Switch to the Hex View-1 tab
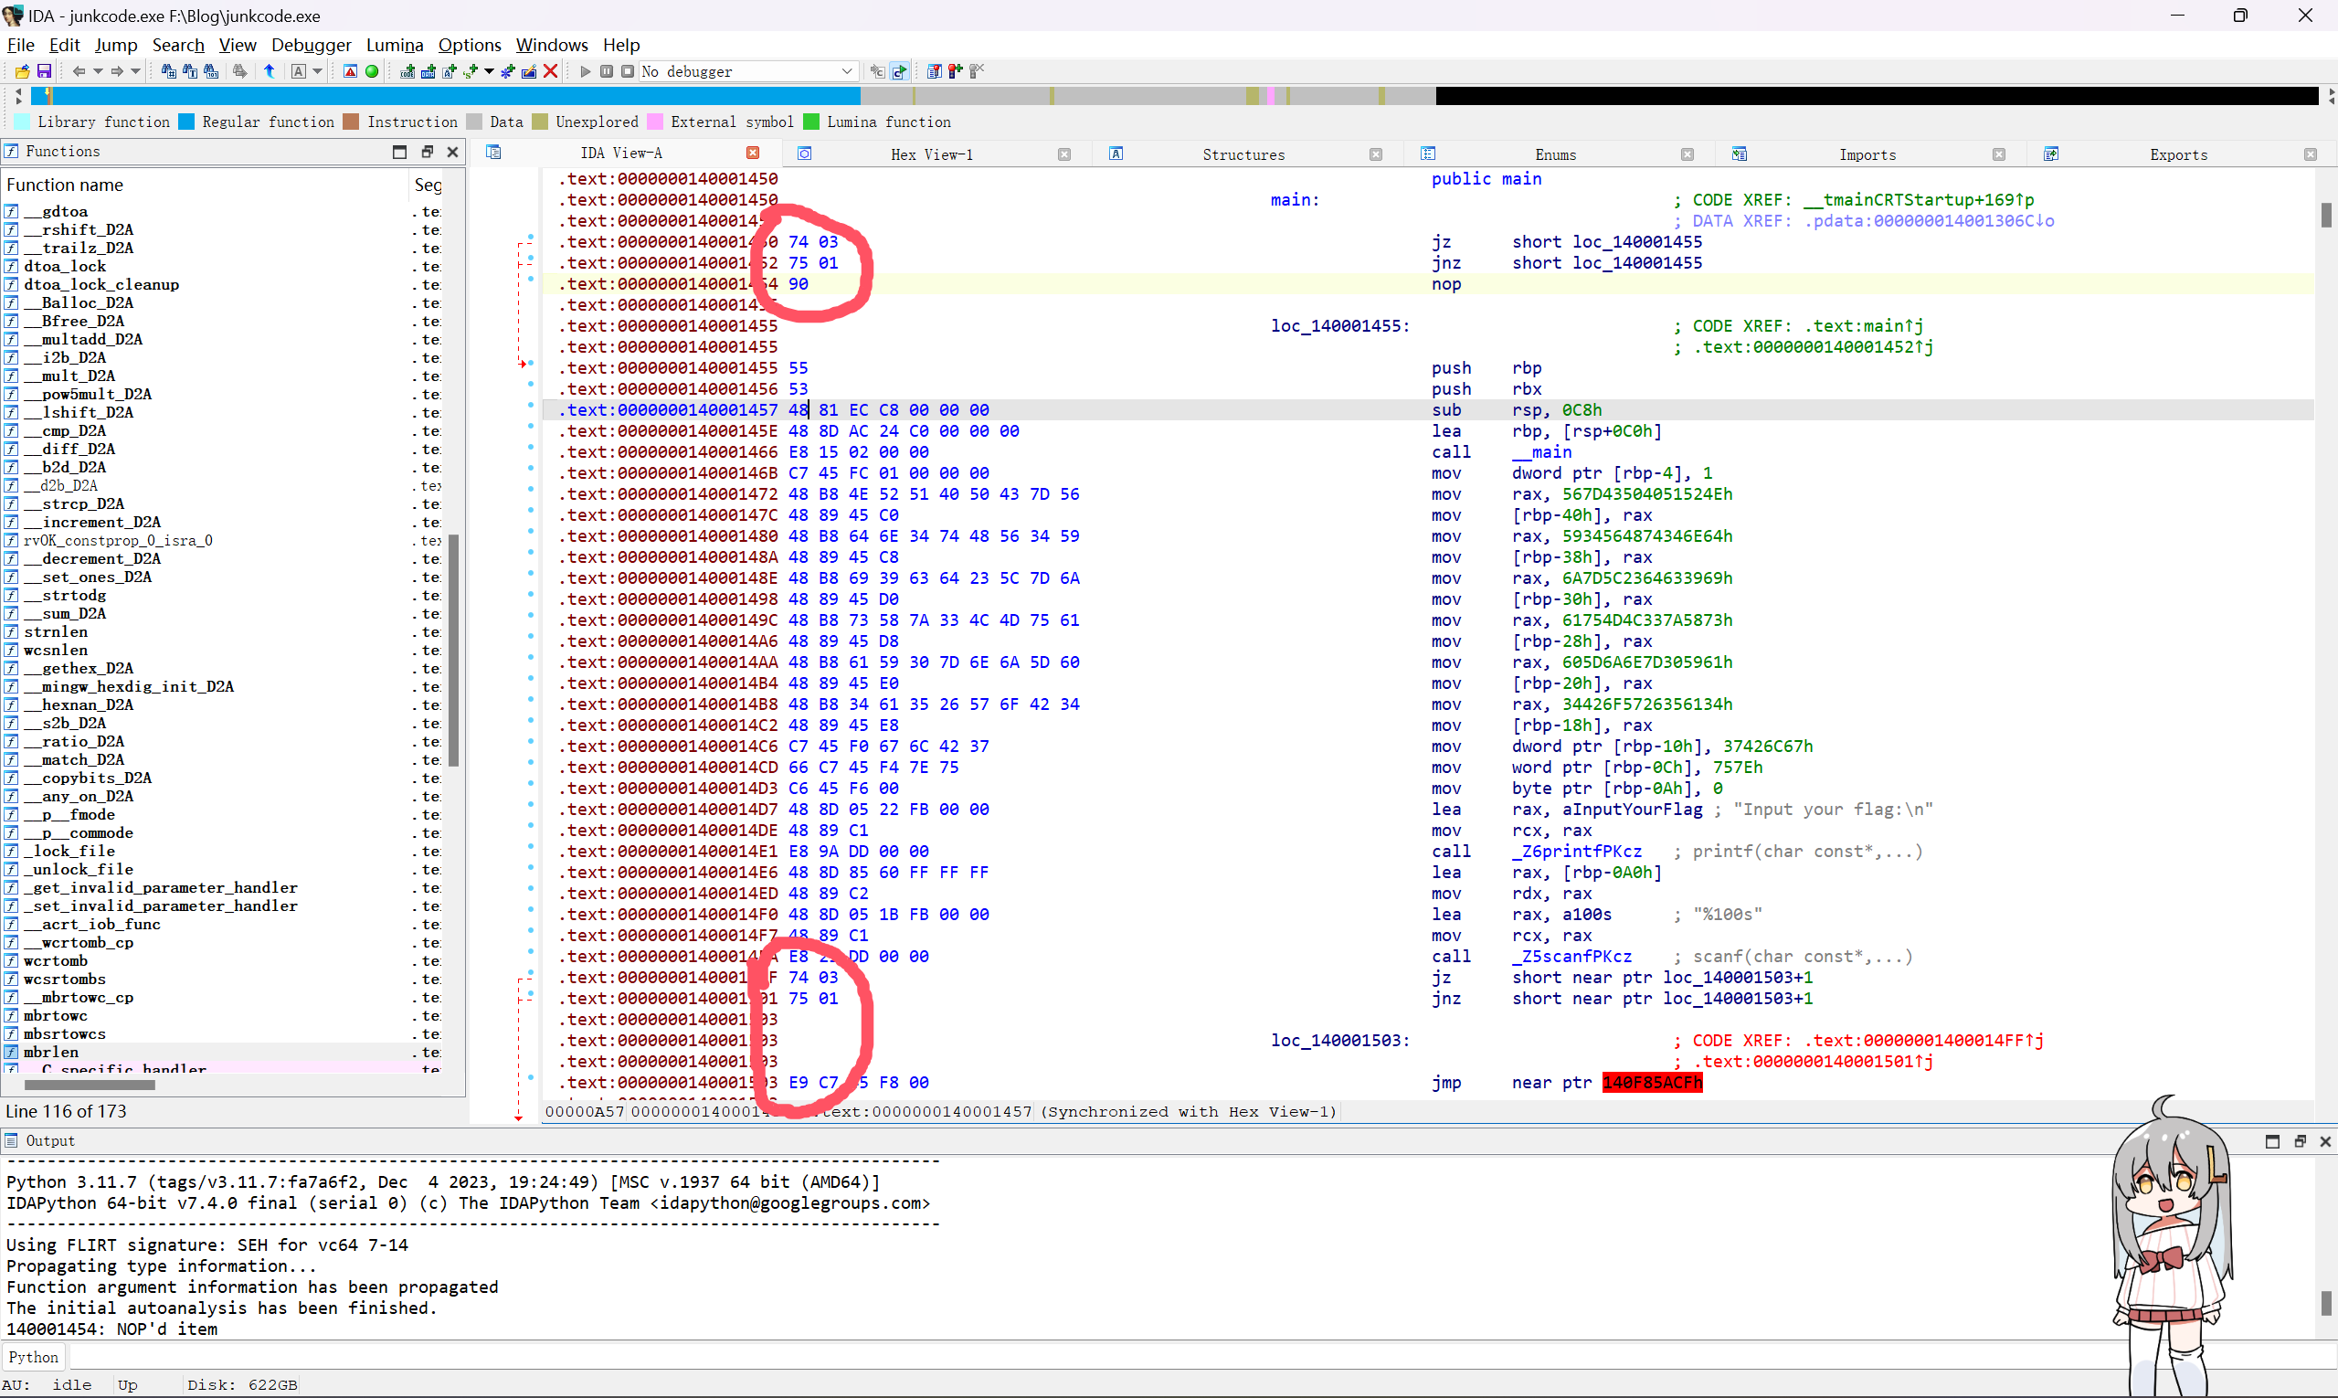This screenshot has height=1398, width=2338. (x=932, y=154)
